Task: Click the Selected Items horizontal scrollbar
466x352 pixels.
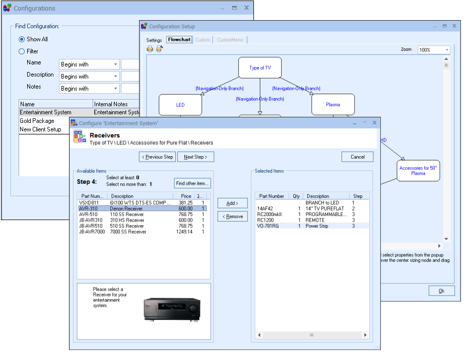Action: (312, 335)
